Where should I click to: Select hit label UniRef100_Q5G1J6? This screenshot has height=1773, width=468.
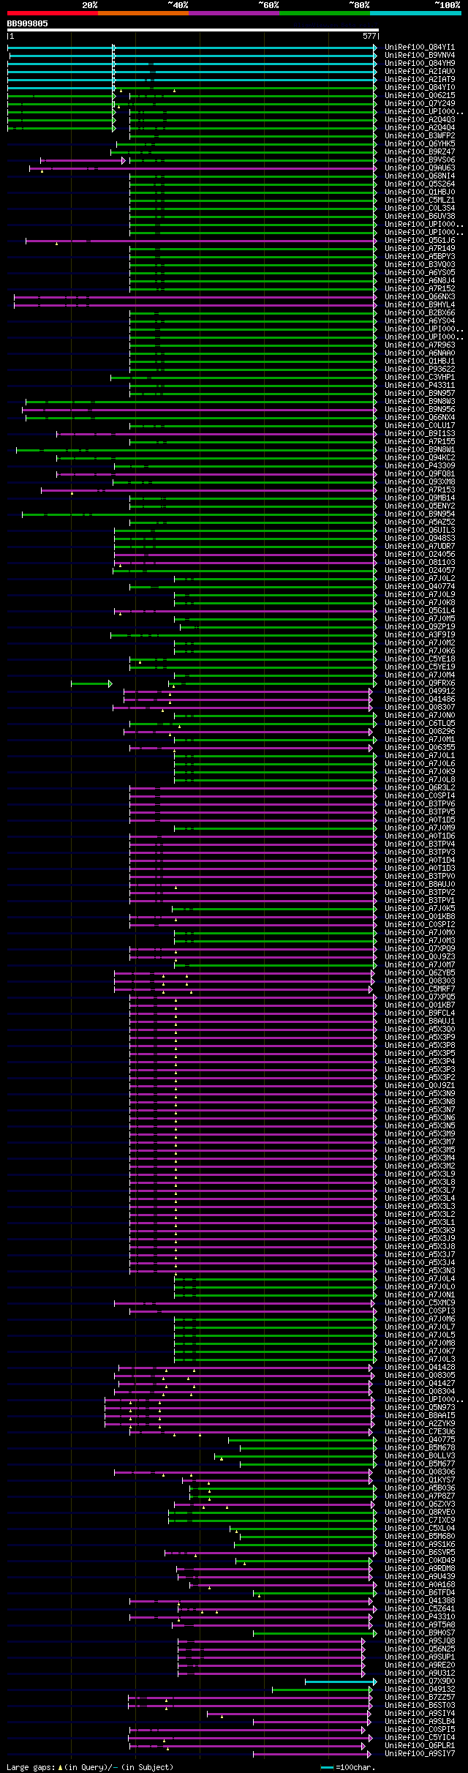(x=420, y=240)
